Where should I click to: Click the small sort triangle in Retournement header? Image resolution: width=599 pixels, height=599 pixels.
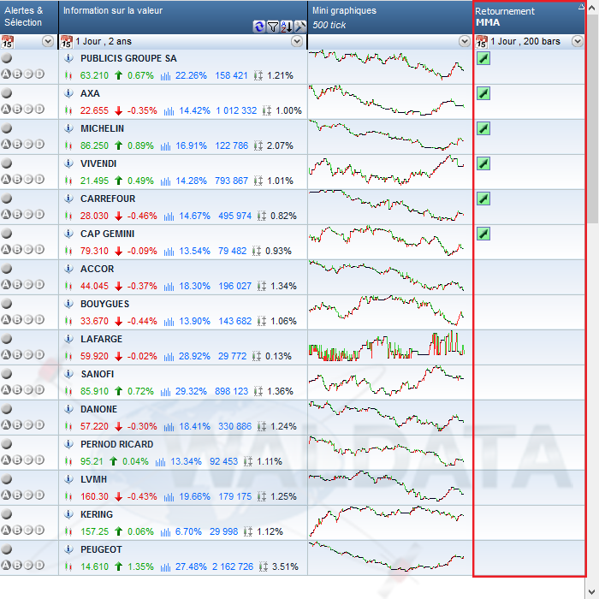point(581,6)
